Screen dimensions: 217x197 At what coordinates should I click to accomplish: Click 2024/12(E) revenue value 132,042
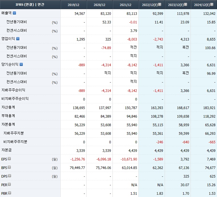pyautogui.click(x=209, y=14)
